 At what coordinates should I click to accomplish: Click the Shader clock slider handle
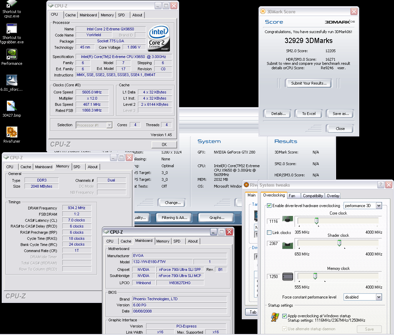click(339, 243)
